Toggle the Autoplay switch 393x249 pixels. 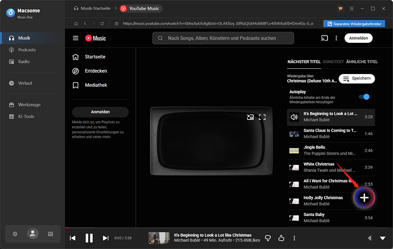(364, 97)
